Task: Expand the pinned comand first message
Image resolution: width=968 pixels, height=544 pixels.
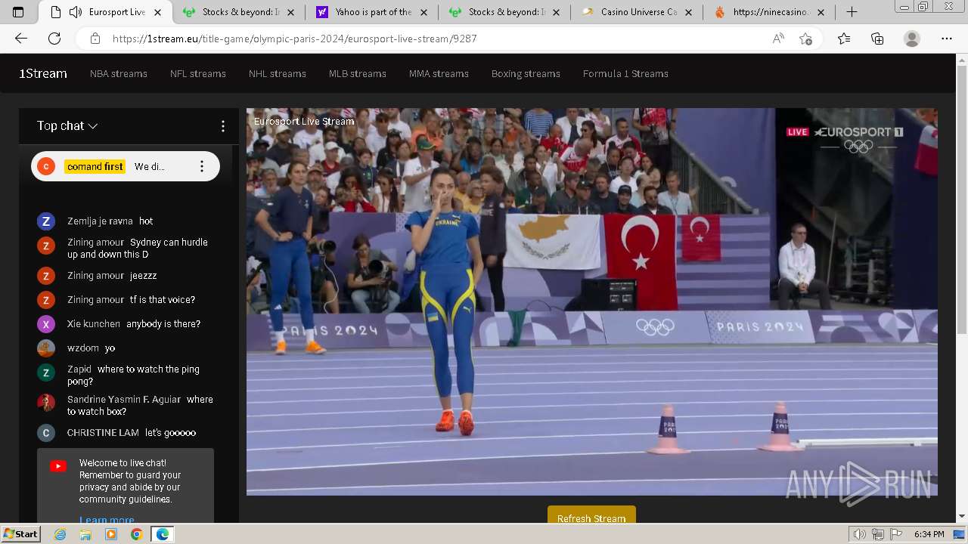Action: pyautogui.click(x=126, y=166)
